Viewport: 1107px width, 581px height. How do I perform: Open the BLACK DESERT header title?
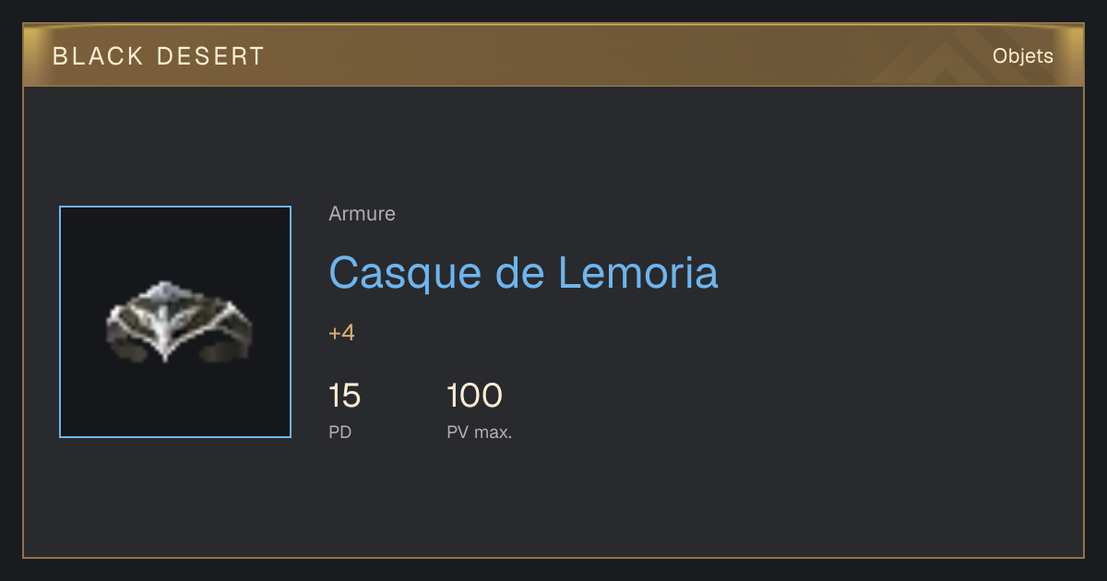tap(159, 56)
